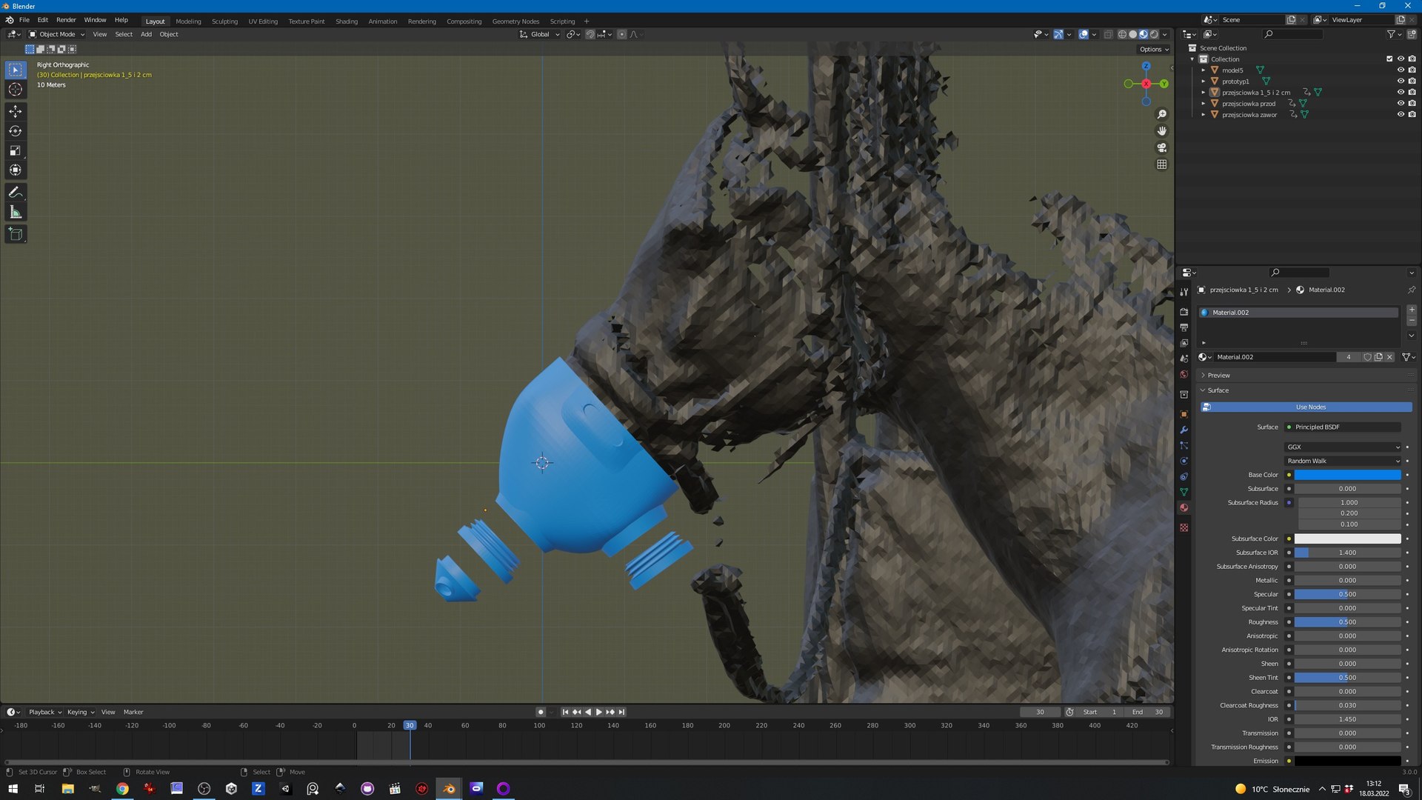Open the Random Walk subsurface method dropdown

click(x=1343, y=461)
